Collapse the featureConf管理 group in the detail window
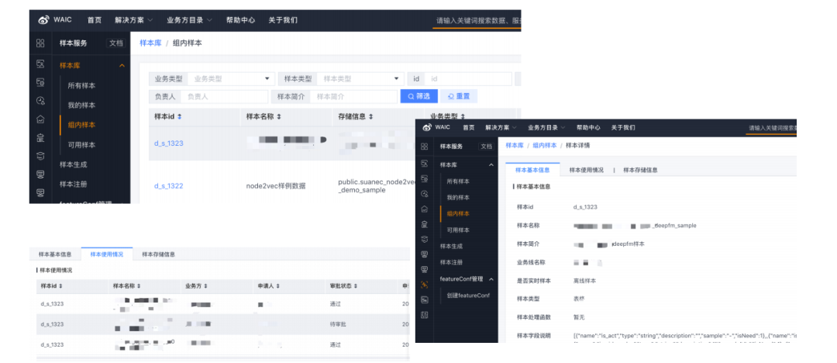The width and height of the screenshot is (837, 363). (491, 279)
